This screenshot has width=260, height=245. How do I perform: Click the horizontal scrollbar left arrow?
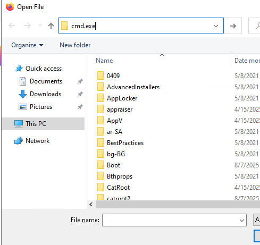[91, 205]
